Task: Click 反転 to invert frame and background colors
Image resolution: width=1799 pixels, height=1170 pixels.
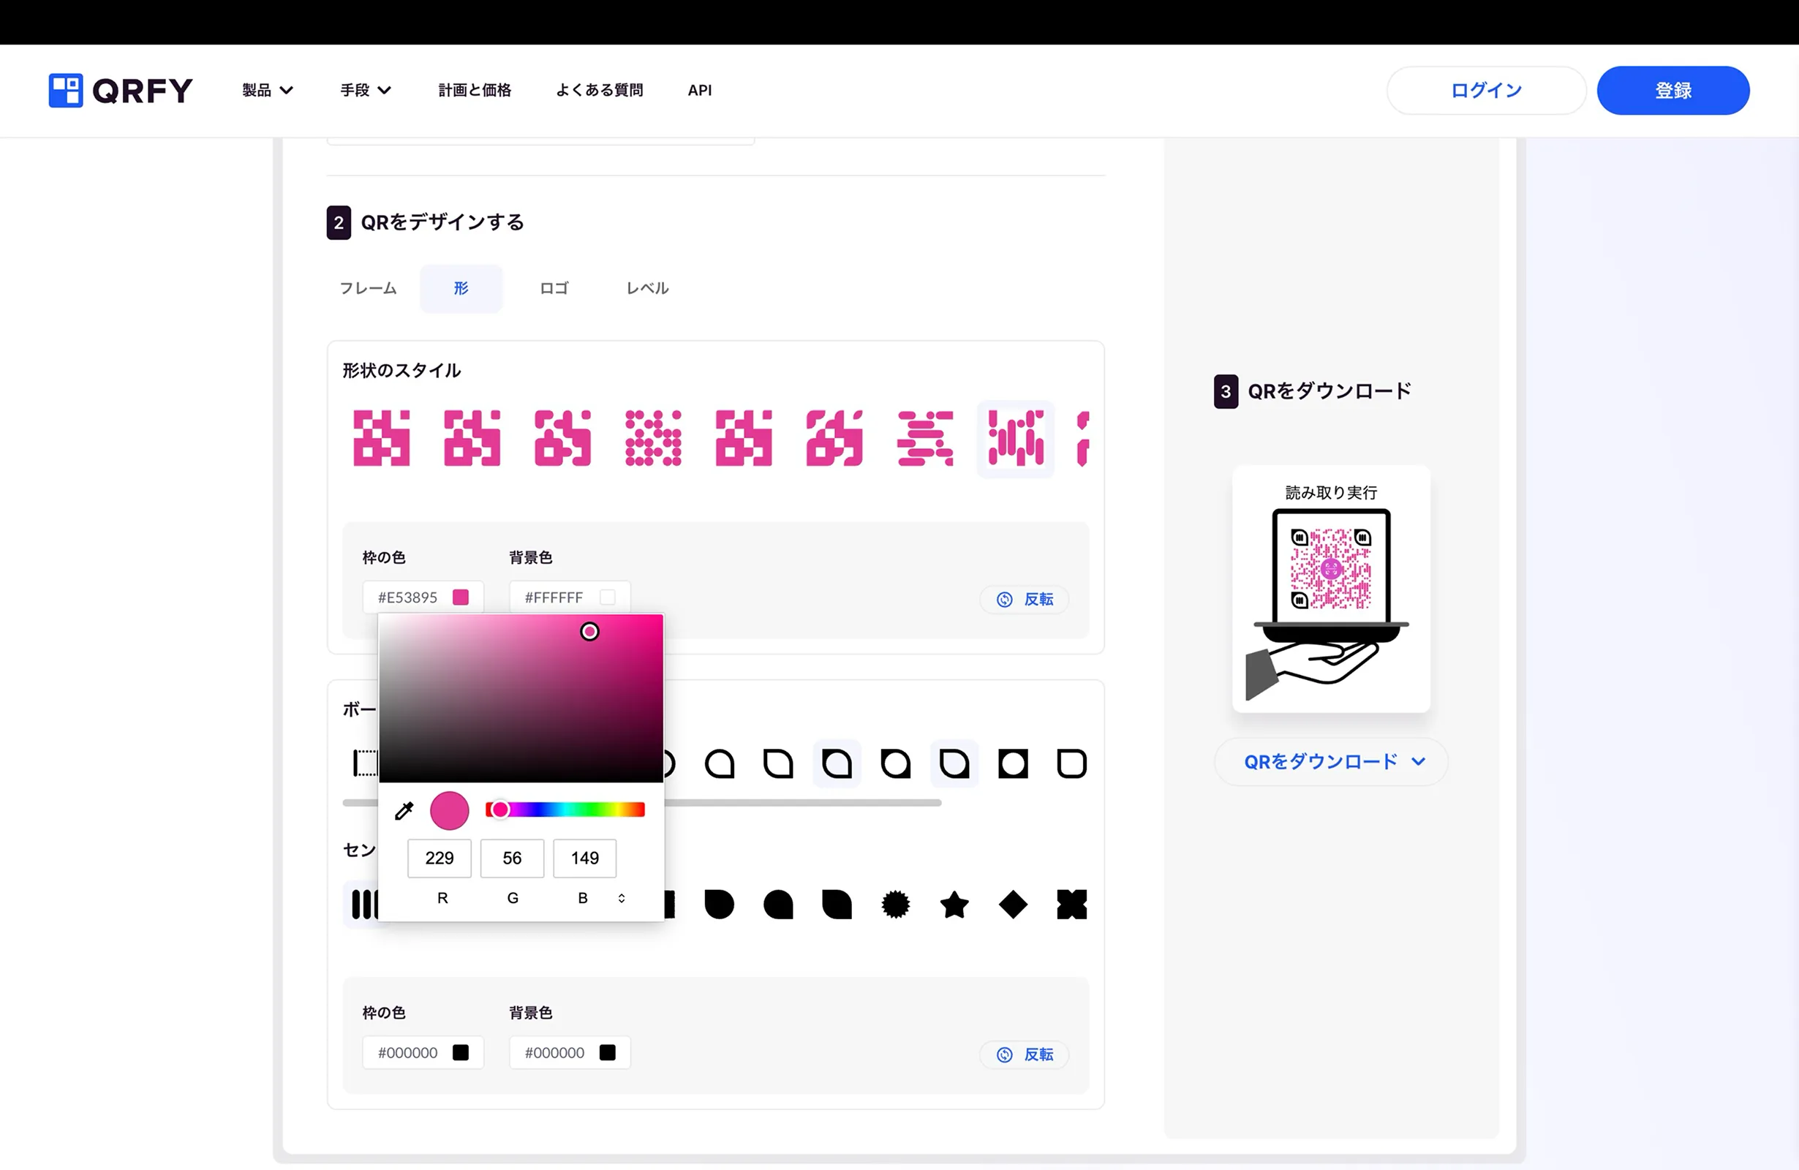Action: coord(1025,599)
